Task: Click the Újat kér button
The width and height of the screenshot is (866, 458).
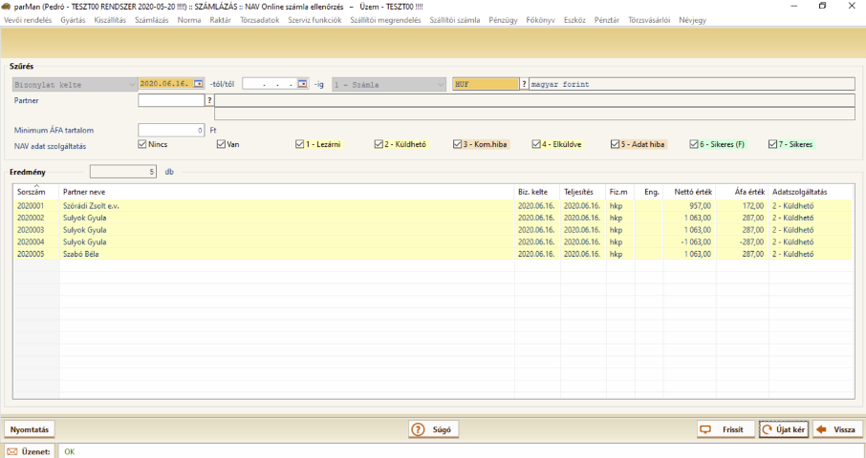Action: 784,429
